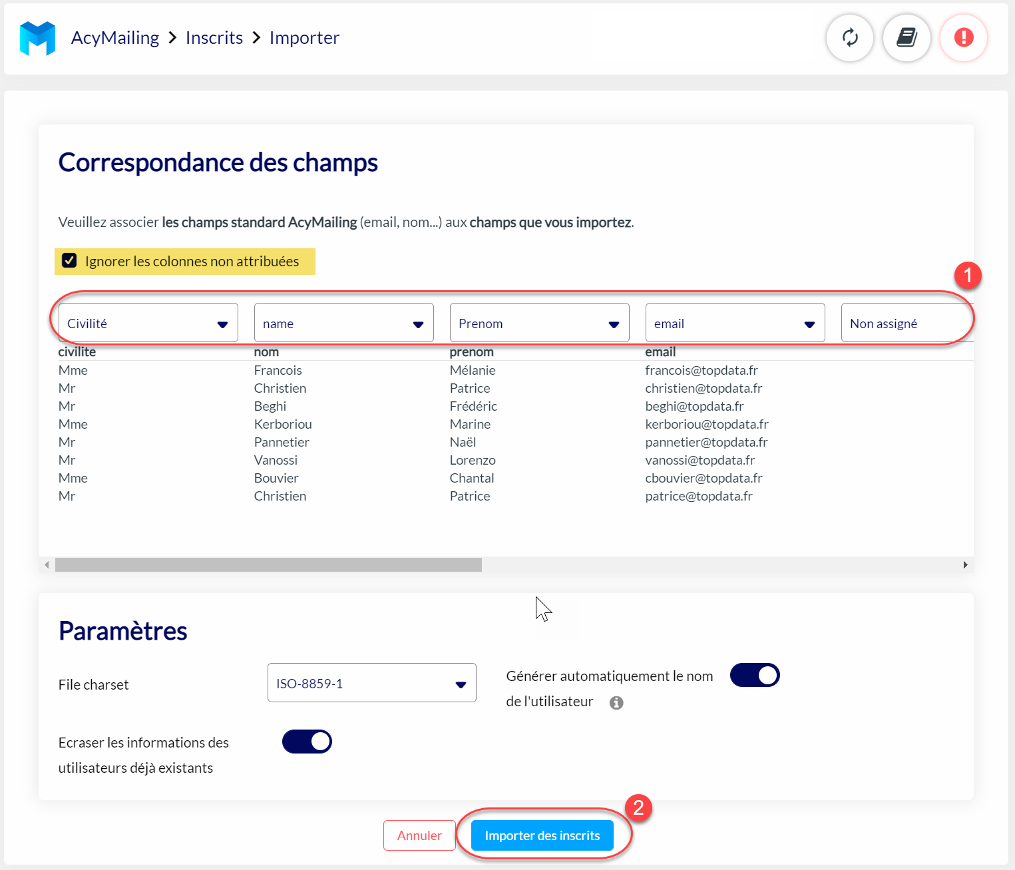Image resolution: width=1015 pixels, height=870 pixels.
Task: Click the 'Annuler' button
Action: (419, 835)
